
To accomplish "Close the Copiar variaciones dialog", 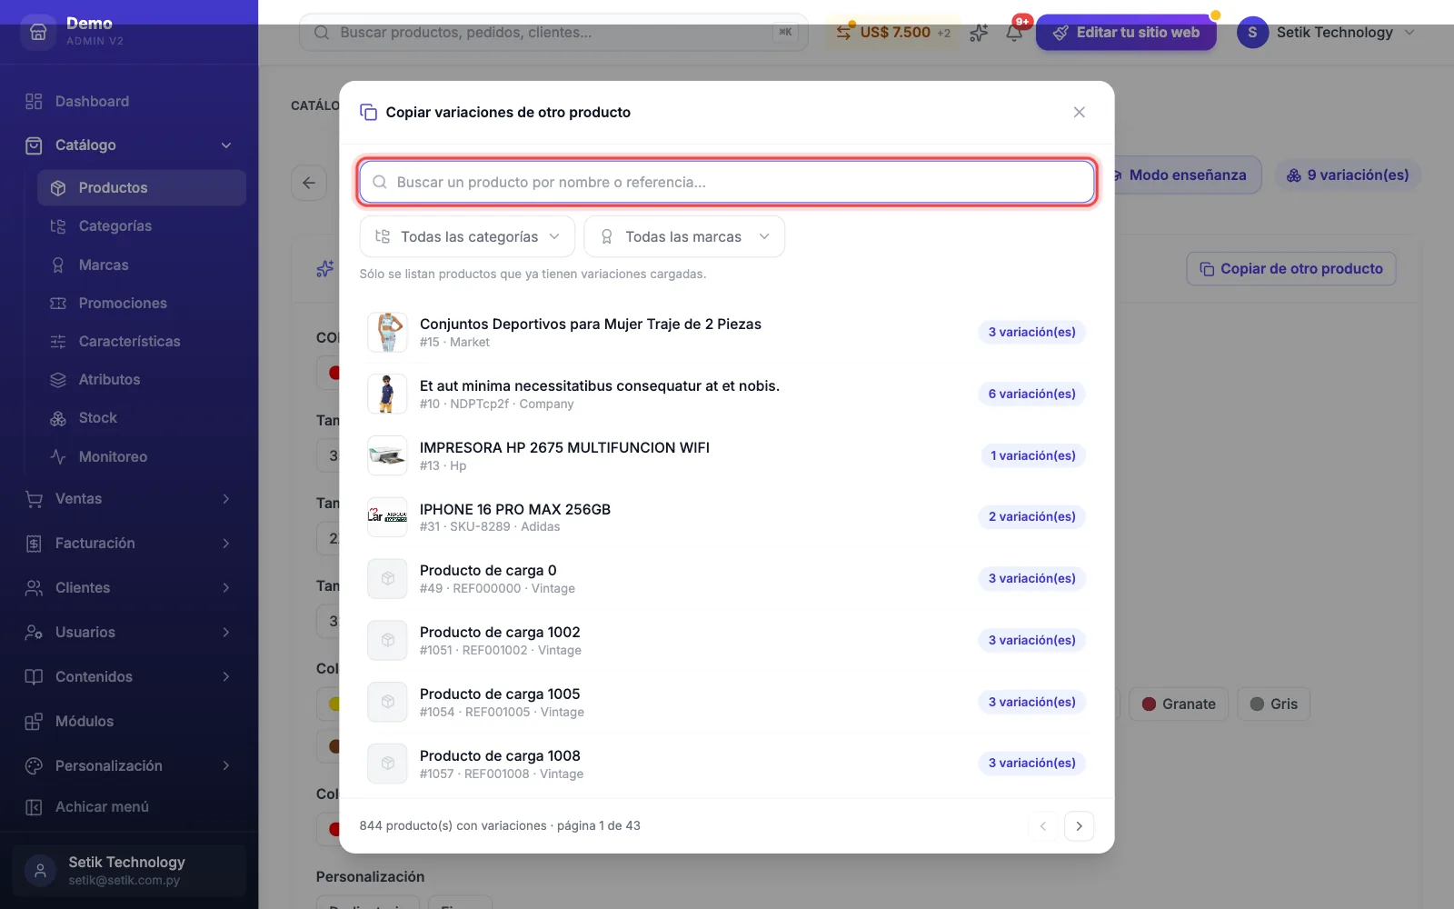I will click(1079, 112).
